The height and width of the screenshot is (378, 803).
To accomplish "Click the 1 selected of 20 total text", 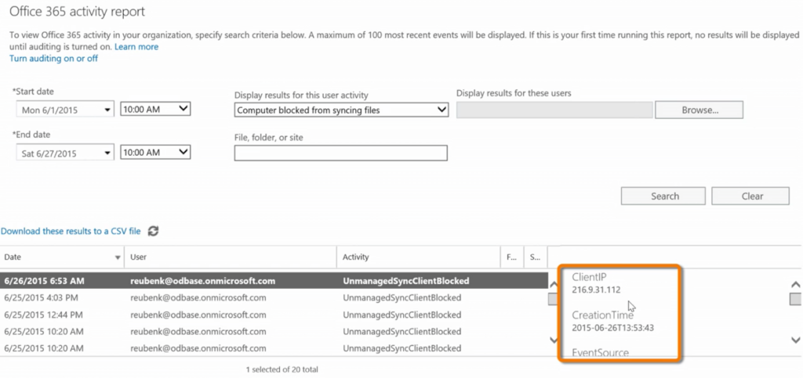I will coord(282,369).
